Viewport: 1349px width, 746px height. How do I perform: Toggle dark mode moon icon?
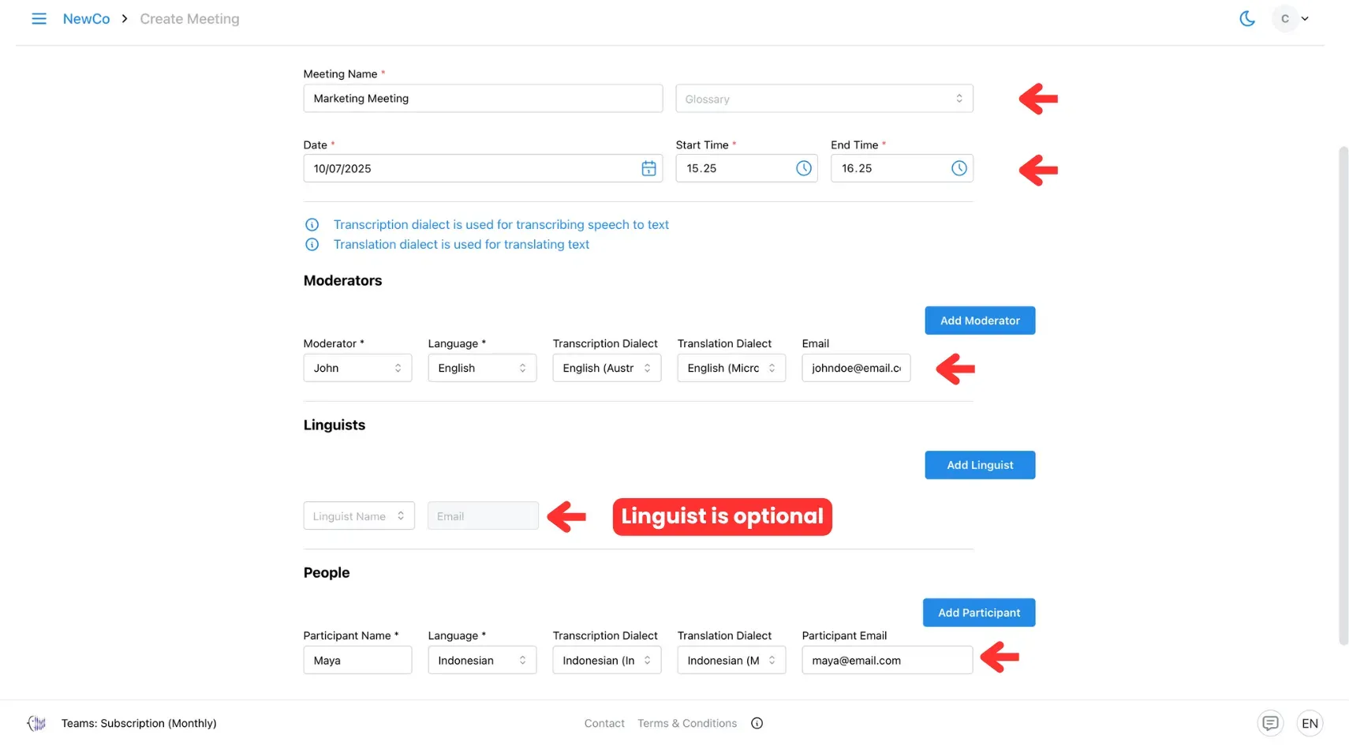pyautogui.click(x=1247, y=18)
